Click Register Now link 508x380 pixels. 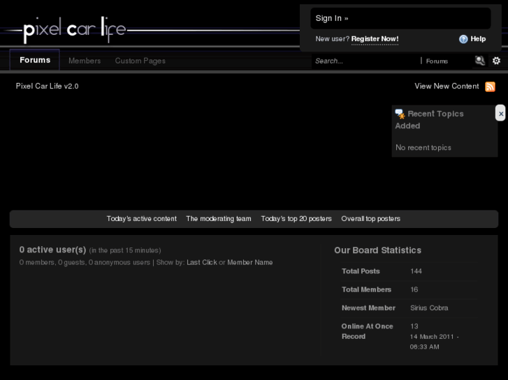click(375, 39)
